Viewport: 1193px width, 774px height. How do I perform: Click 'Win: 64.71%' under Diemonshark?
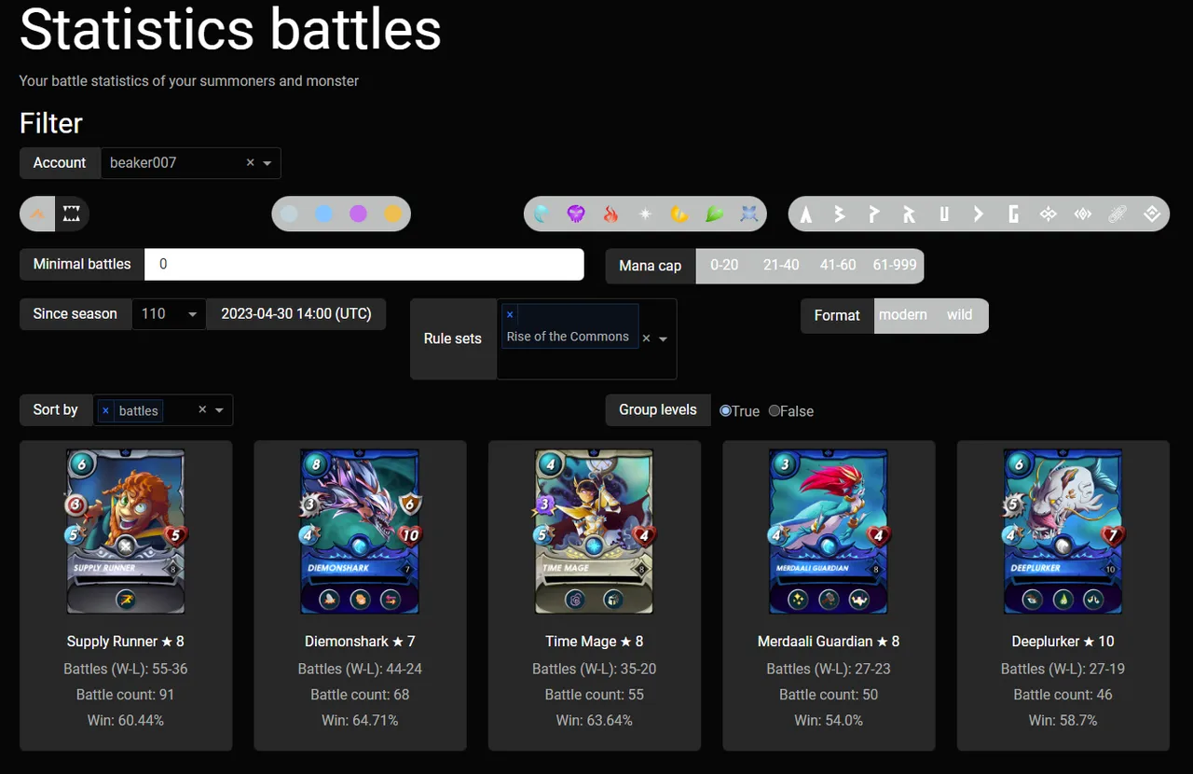click(360, 721)
